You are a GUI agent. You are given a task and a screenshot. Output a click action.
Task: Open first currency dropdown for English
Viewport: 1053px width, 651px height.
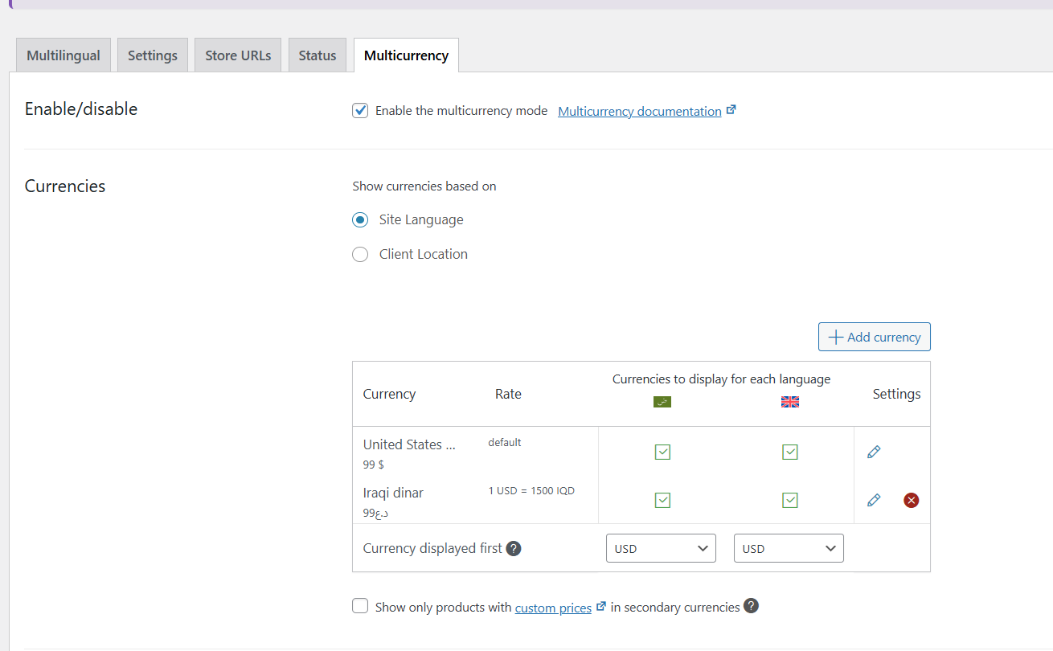789,548
